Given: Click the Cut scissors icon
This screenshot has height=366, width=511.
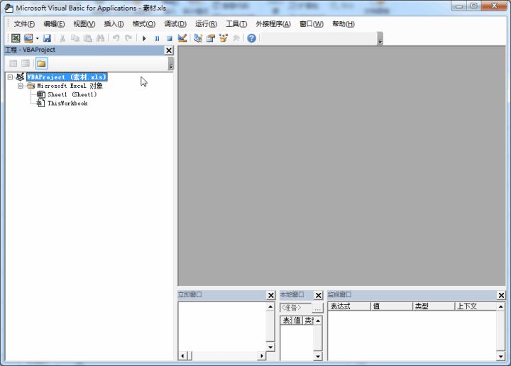Looking at the screenshot, I should [62, 38].
